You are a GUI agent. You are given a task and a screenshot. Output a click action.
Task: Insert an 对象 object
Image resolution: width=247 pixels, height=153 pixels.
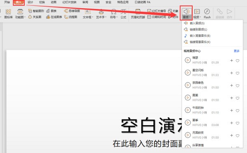[173, 11]
